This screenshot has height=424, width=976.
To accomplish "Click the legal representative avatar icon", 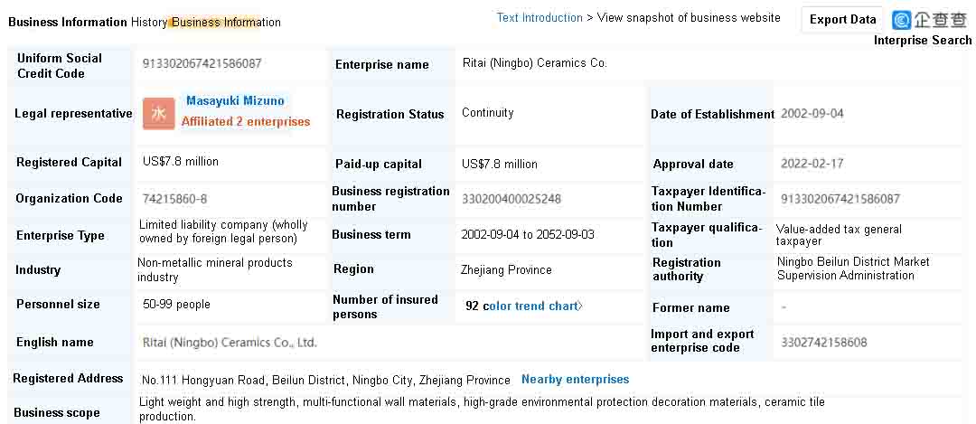I will tap(159, 113).
